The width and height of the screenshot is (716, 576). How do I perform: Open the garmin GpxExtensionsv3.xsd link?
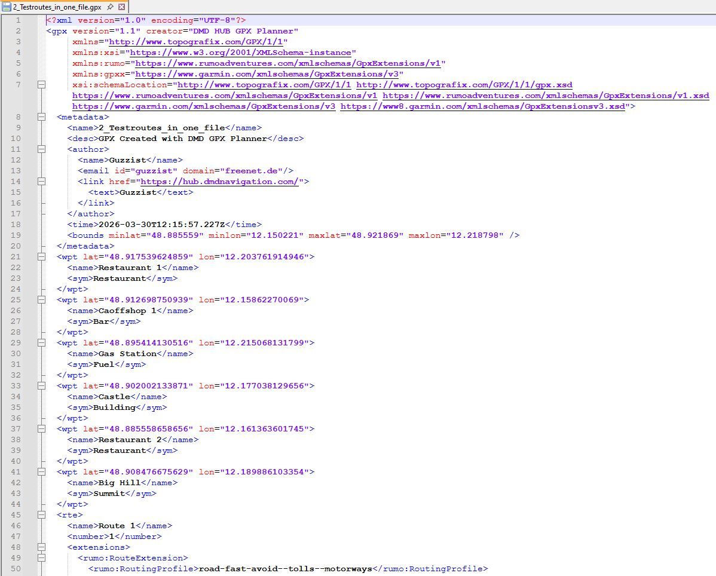pyautogui.click(x=482, y=106)
